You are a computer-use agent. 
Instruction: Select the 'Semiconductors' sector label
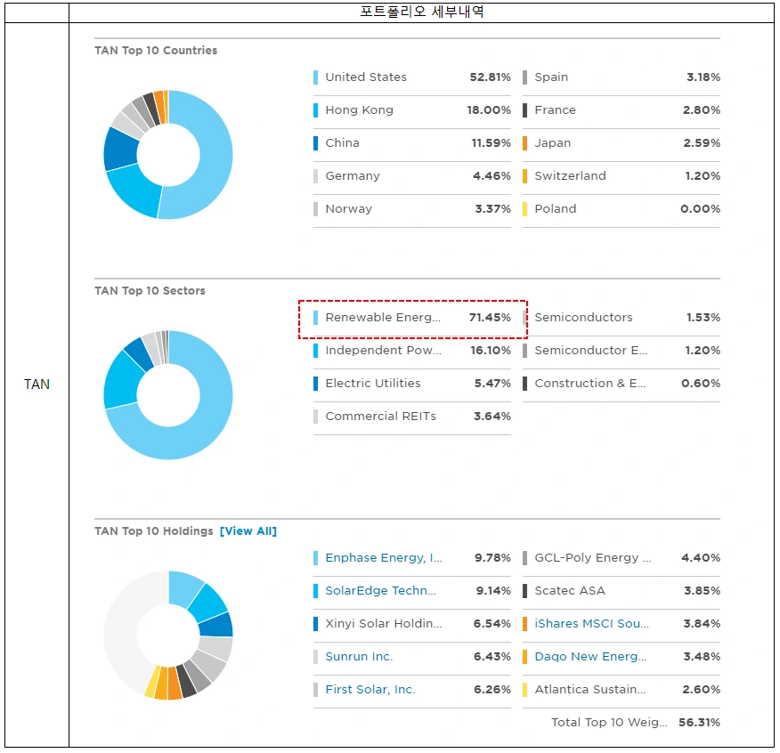(x=583, y=318)
